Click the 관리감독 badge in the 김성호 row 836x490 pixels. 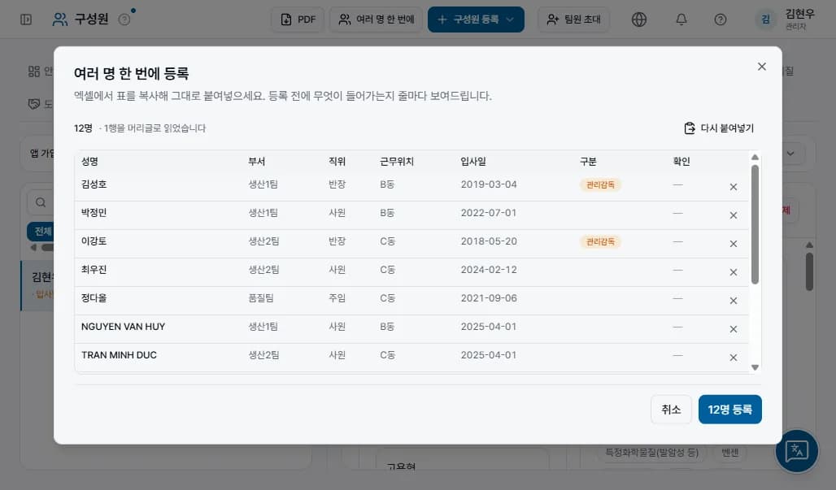point(600,184)
